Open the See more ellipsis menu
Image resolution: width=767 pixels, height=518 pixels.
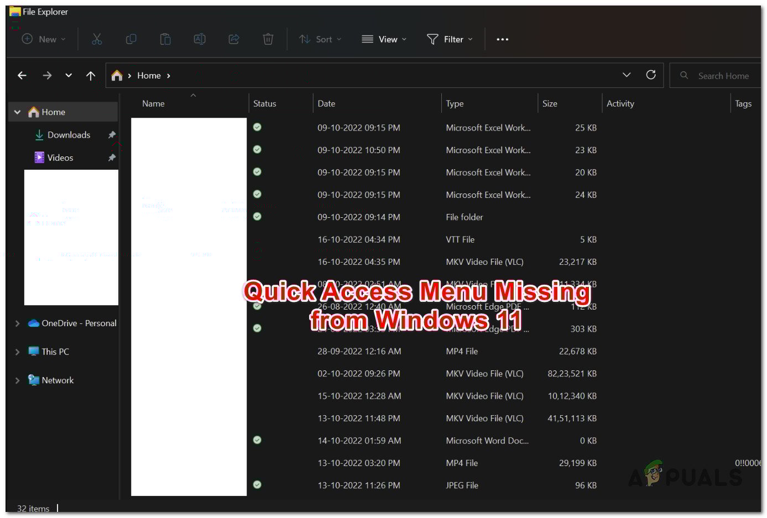[x=502, y=39]
